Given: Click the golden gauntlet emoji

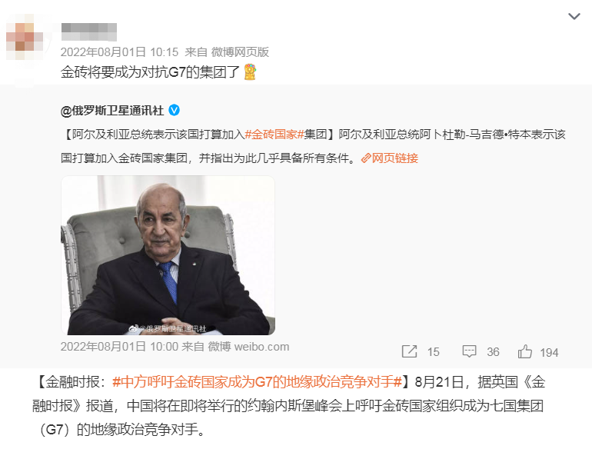Looking at the screenshot, I should [250, 72].
